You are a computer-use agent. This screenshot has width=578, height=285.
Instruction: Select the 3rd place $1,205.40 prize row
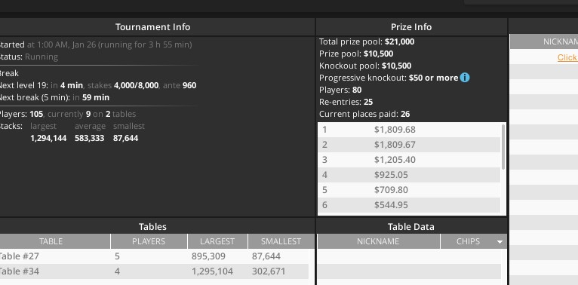[409, 160]
